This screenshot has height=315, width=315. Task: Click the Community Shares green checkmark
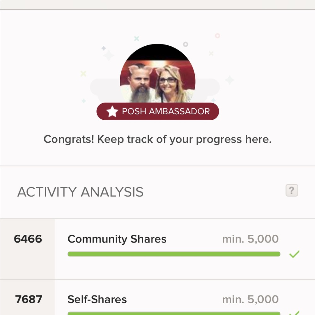(294, 254)
